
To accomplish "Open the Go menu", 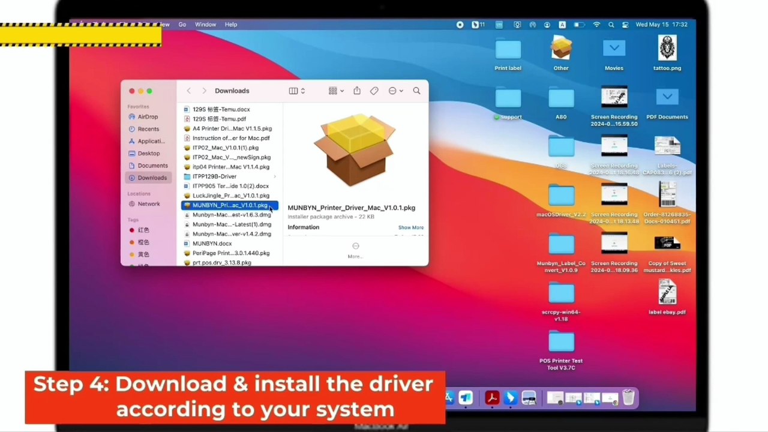I will coord(182,25).
